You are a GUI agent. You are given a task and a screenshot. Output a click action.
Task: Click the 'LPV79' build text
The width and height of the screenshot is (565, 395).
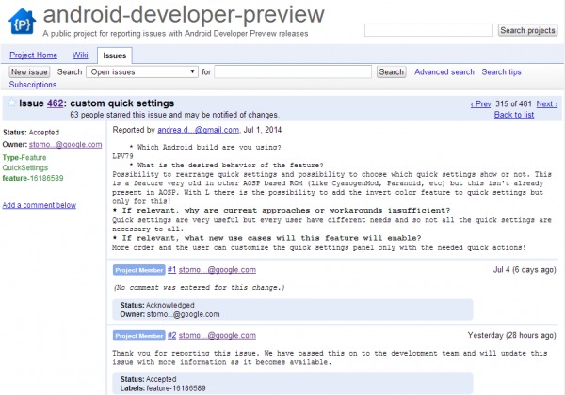tap(122, 156)
